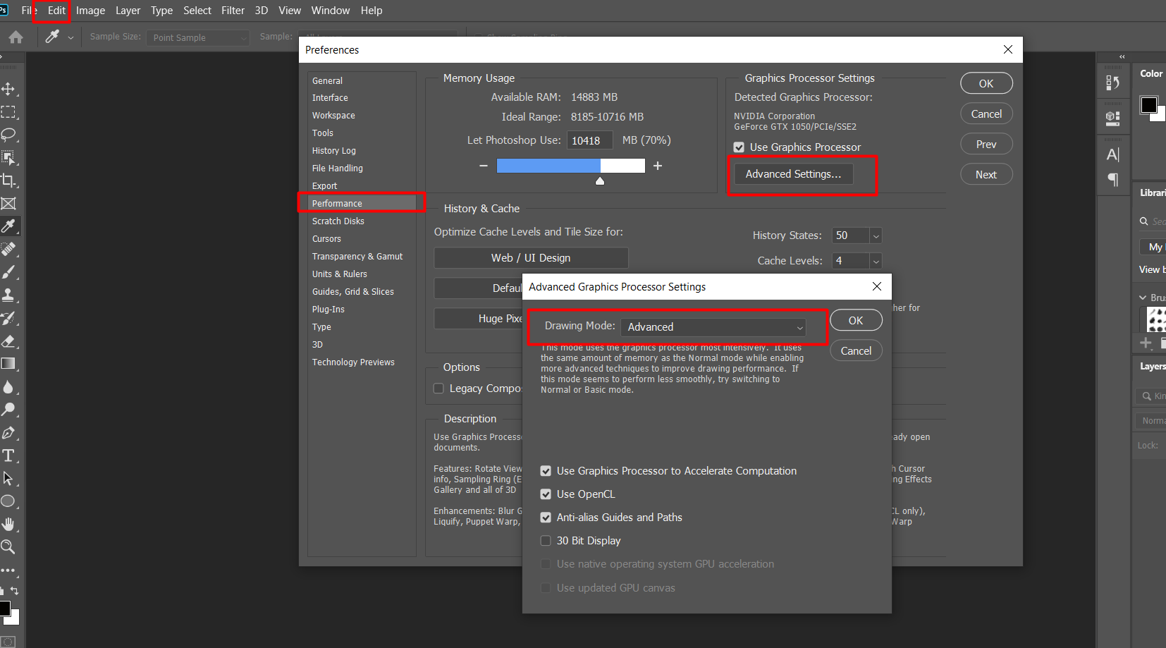This screenshot has height=648, width=1166.
Task: Click the Let Photoshop Use input field
Action: click(x=589, y=140)
